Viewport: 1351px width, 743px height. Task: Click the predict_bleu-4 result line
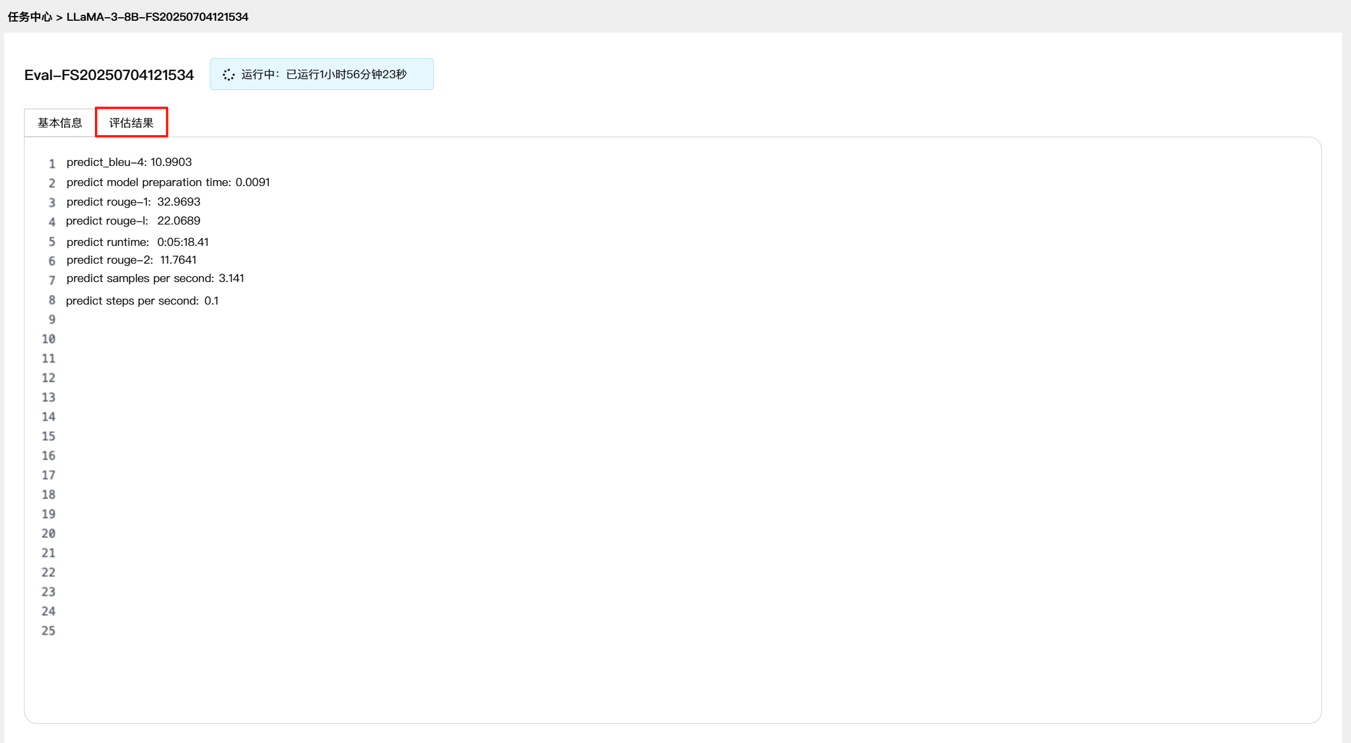(x=129, y=162)
